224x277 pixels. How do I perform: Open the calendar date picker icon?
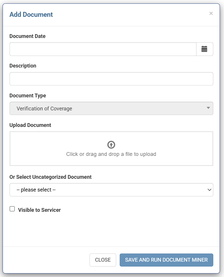(204, 49)
